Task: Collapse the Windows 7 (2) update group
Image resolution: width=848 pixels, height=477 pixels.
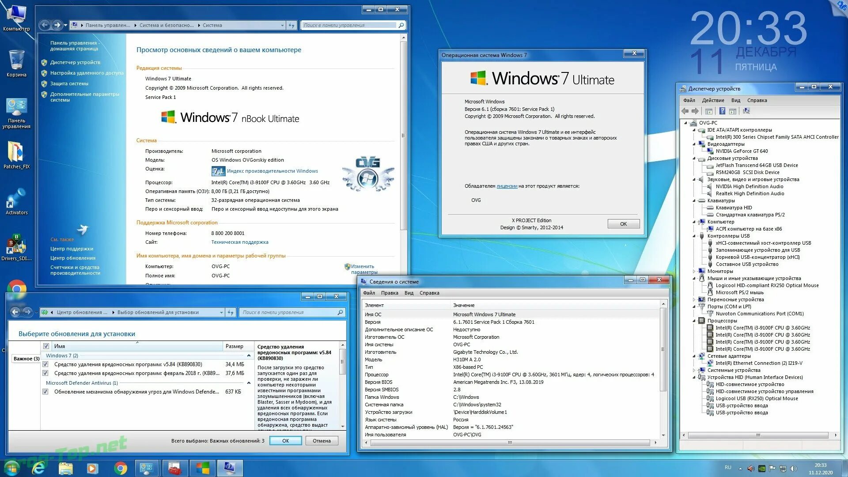Action: 249,356
